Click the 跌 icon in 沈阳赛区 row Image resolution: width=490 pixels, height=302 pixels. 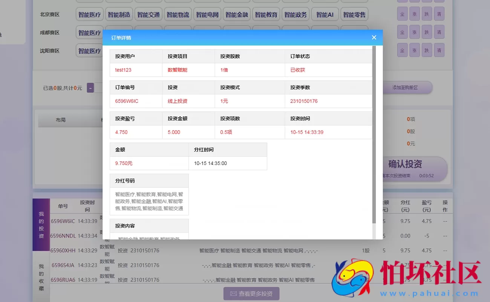tap(427, 50)
